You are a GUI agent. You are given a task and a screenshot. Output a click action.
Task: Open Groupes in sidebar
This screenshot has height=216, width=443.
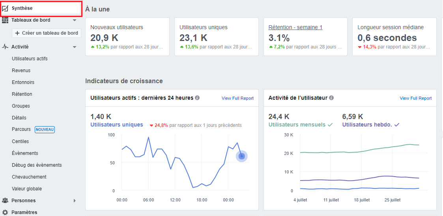[x=21, y=106]
